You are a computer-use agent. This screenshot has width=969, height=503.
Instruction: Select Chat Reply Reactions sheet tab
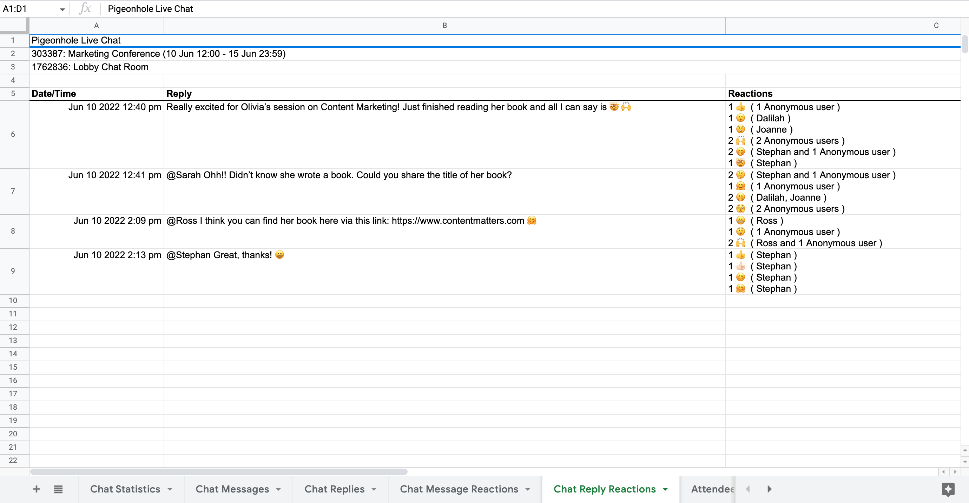pyautogui.click(x=605, y=489)
